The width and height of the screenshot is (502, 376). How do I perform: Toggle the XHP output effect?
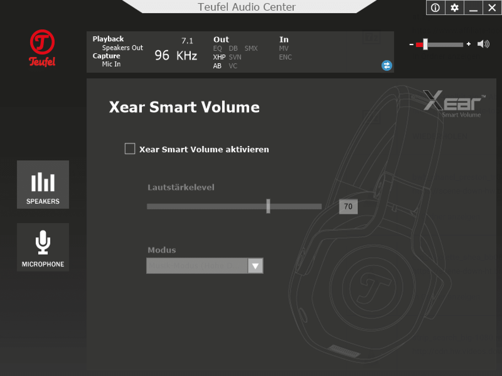tap(219, 57)
